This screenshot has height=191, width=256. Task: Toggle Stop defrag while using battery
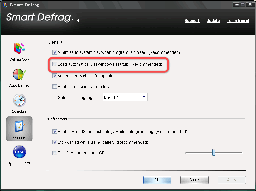click(55, 142)
